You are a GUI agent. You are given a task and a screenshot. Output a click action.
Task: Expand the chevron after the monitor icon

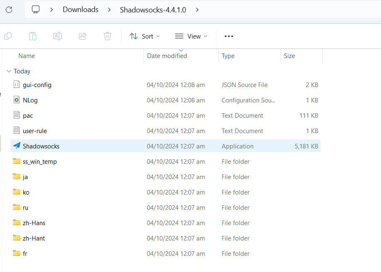[x=51, y=10]
